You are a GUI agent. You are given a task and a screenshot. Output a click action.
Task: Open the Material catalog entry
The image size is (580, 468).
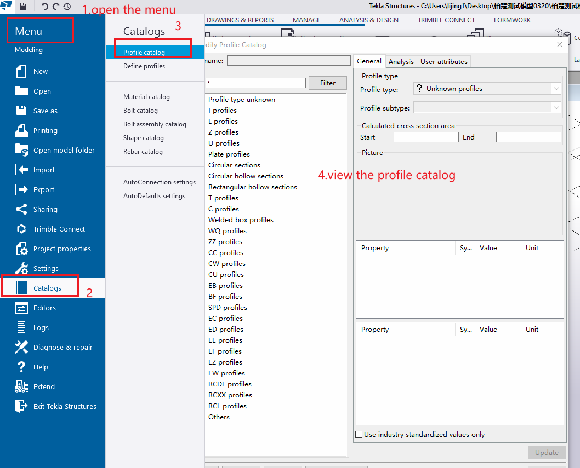pos(146,97)
